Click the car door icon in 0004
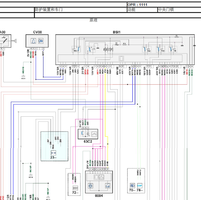The height and width of the screenshot is (200, 201). pyautogui.click(x=108, y=186)
